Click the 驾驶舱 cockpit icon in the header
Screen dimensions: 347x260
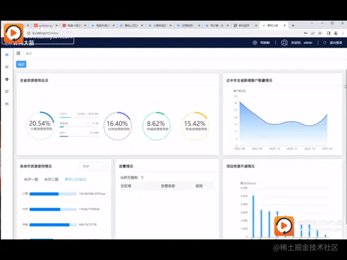point(255,43)
